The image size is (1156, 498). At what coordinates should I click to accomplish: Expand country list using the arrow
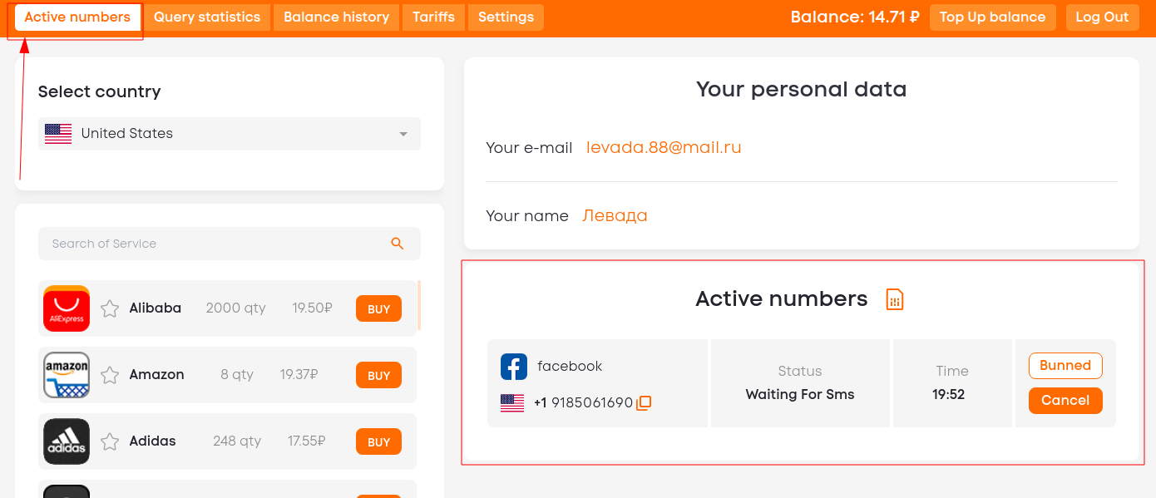tap(403, 134)
